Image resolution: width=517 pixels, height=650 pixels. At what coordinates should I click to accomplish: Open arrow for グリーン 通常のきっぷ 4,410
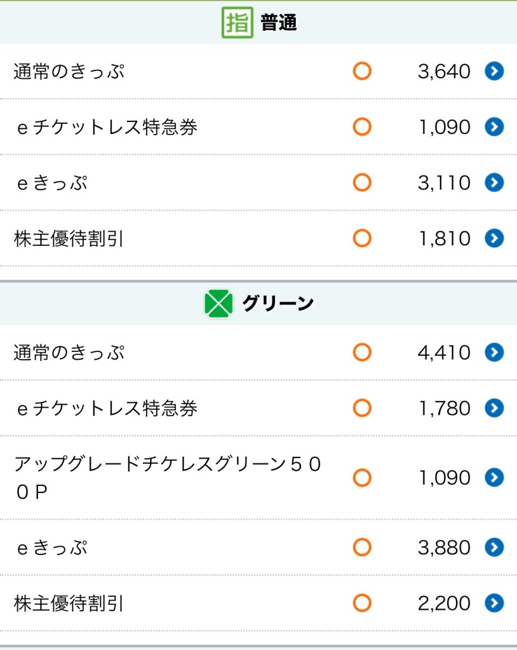tap(494, 352)
